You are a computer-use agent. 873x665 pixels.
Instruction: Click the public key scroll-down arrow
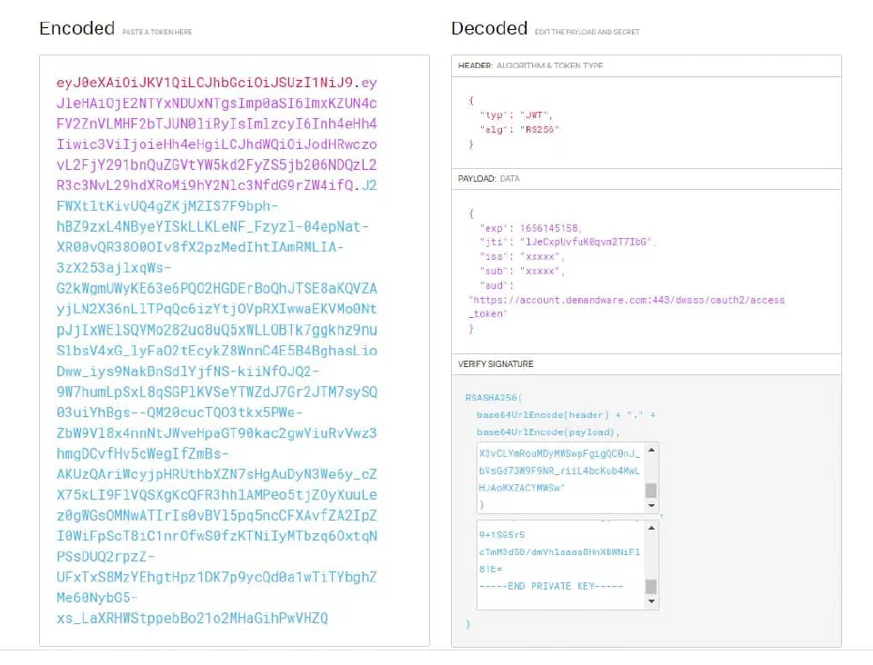651,505
